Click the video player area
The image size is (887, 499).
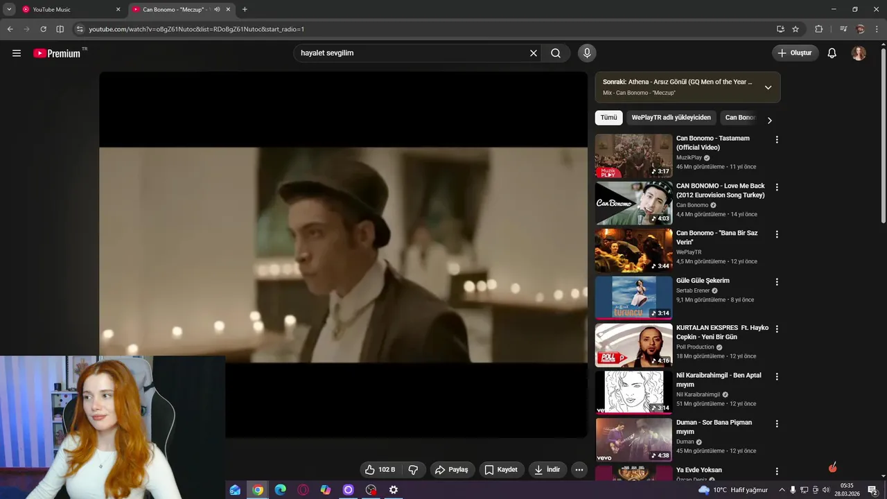343,255
